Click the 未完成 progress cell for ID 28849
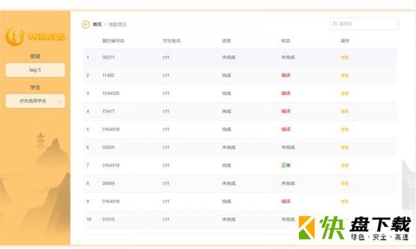The height and width of the screenshot is (249, 416). (x=229, y=183)
